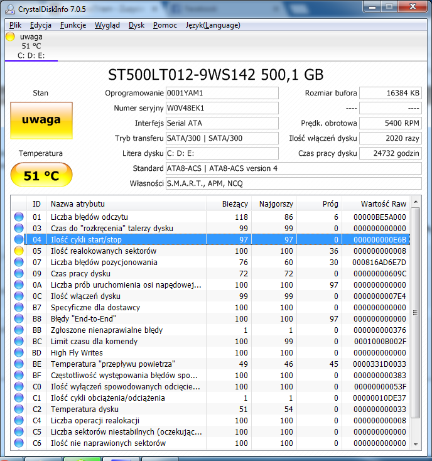Click the Własności field S.M.A.R.T., APM, NCQ
Image resolution: width=432 pixels, height=461 pixels.
pyautogui.click(x=294, y=183)
